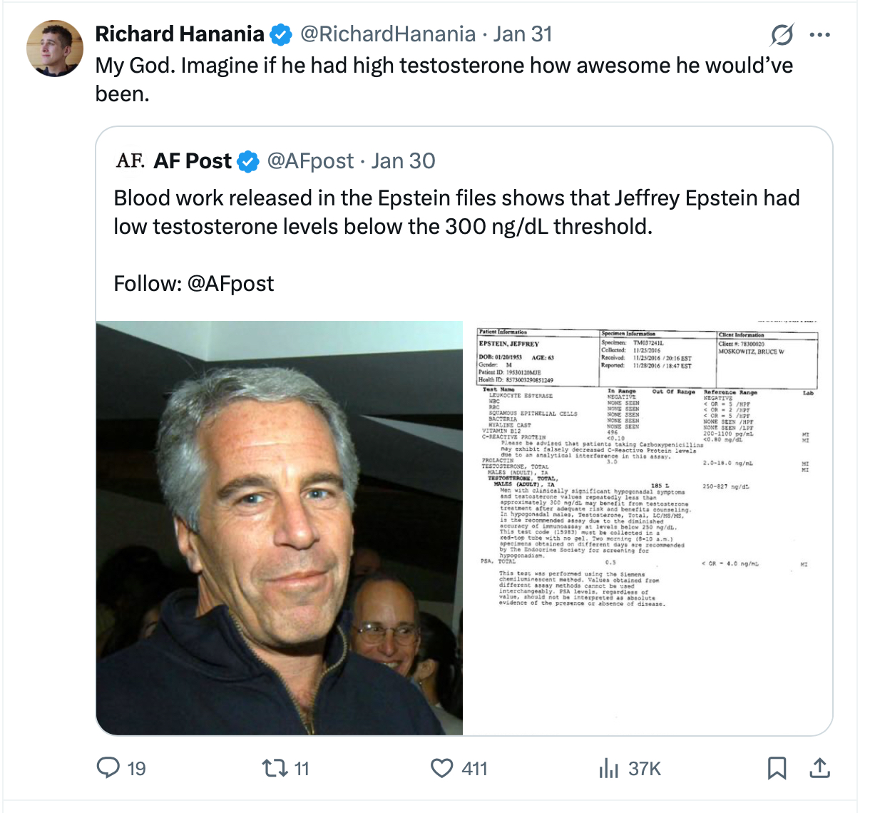Viewport: 880px width, 813px height.
Task: Open the @RichardHanania handle link
Action: pyautogui.click(x=387, y=34)
